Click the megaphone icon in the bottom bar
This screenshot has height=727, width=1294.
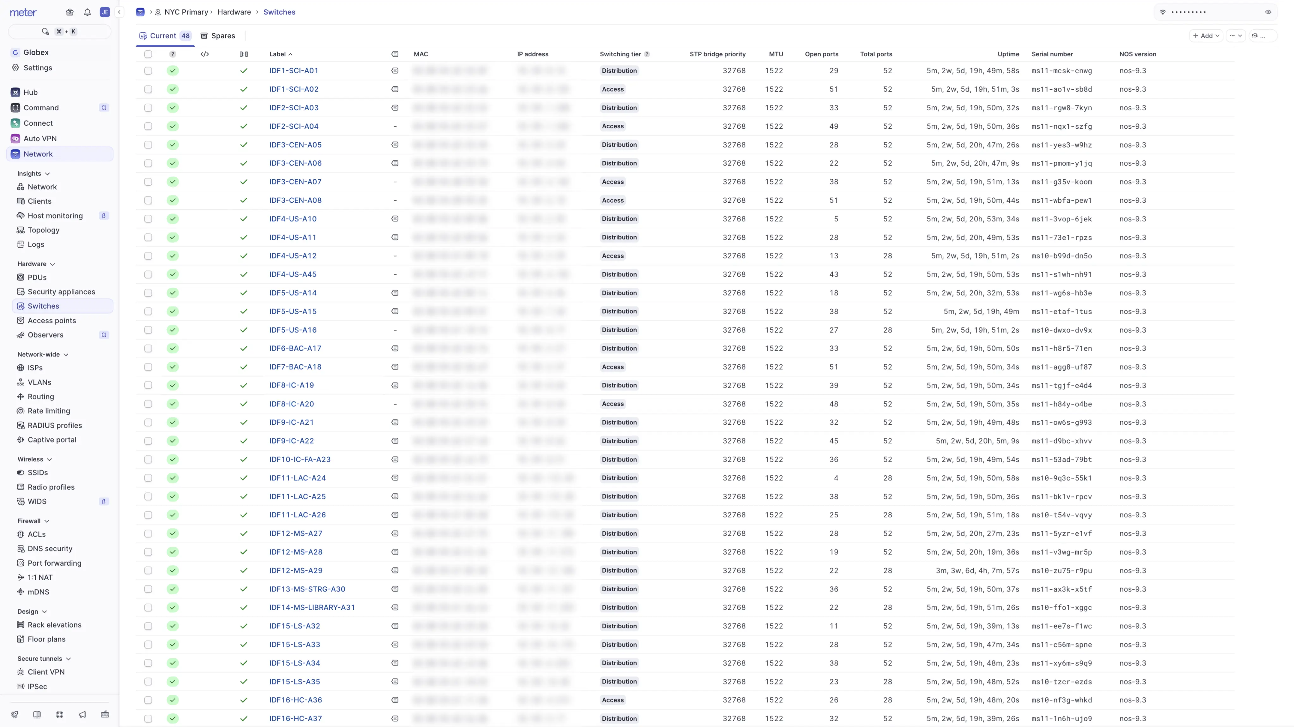(x=82, y=714)
